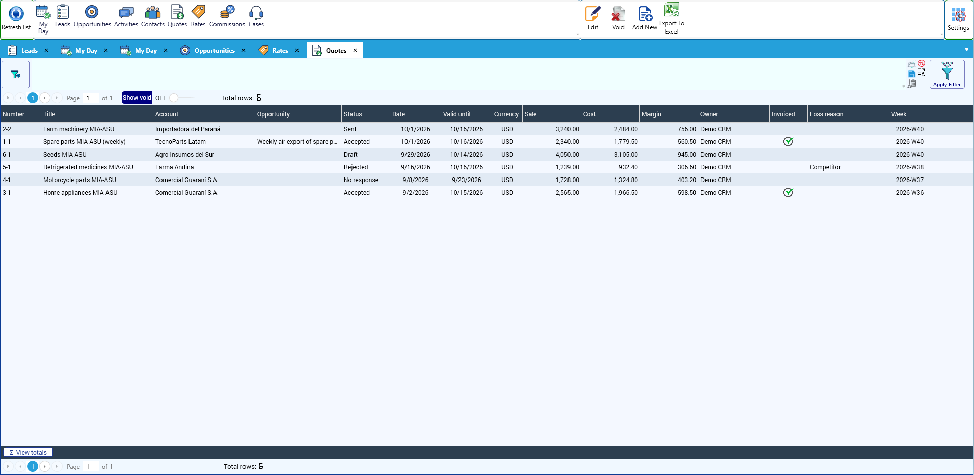Click the add filter funnel icon

[16, 74]
